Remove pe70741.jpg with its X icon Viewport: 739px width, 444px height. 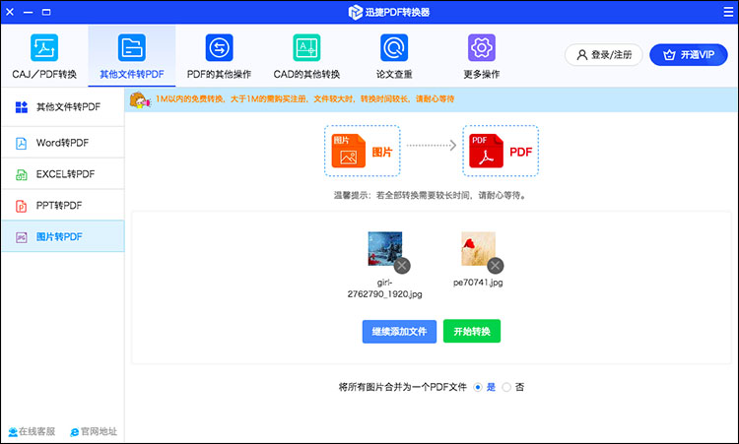(495, 266)
